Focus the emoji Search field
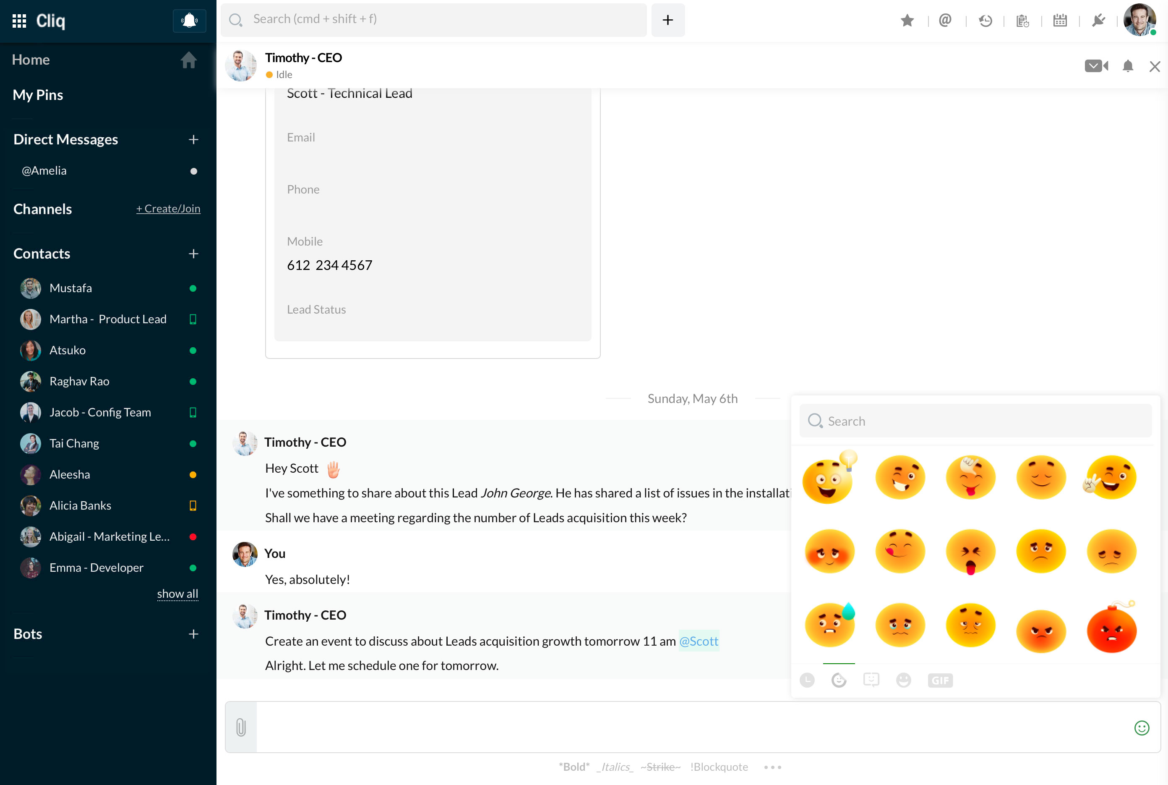 [x=975, y=421]
